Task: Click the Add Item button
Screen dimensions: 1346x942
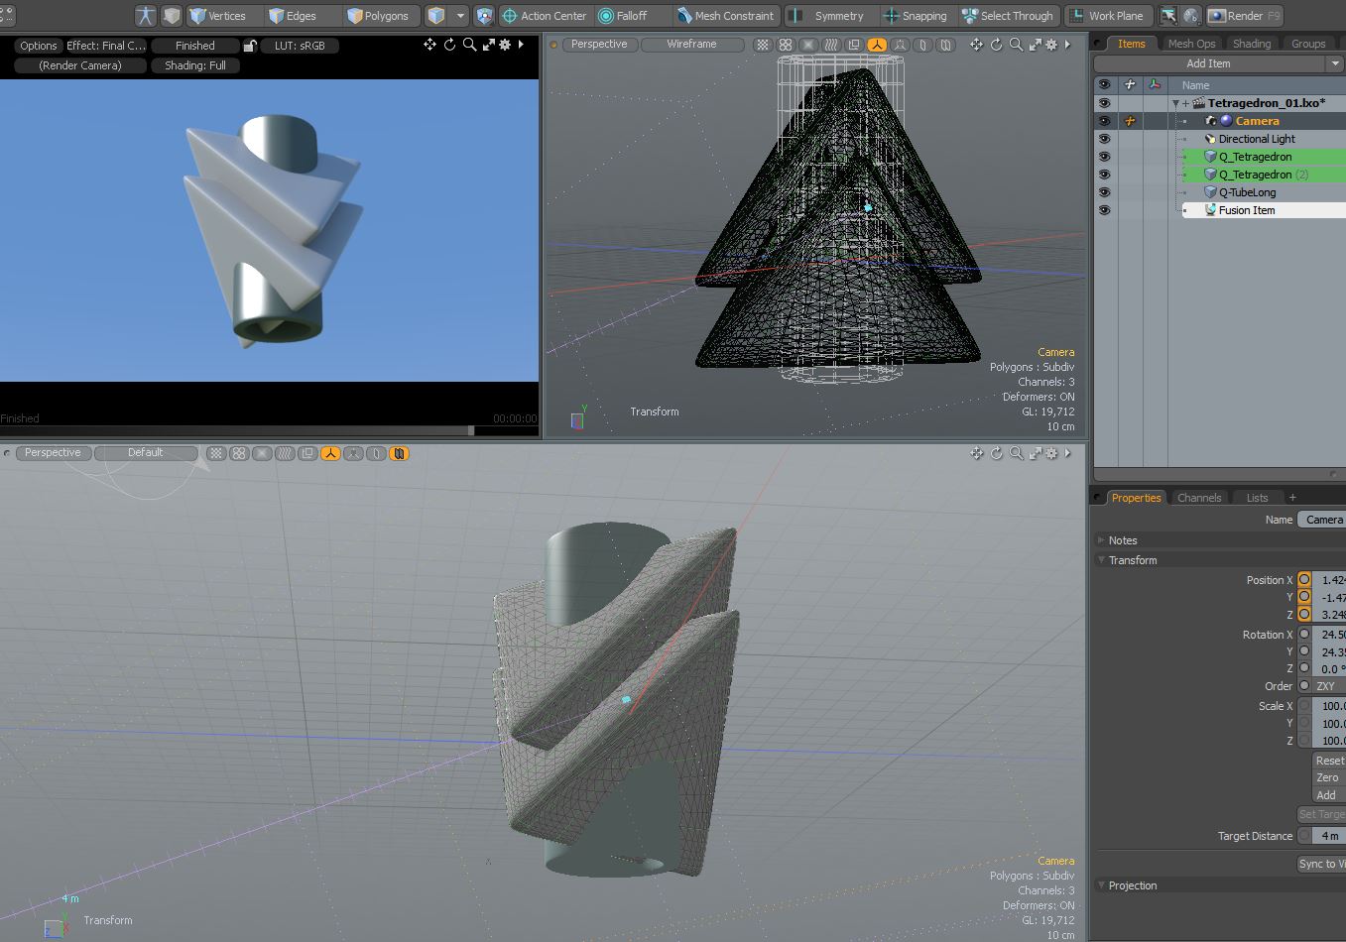Action: (1208, 63)
